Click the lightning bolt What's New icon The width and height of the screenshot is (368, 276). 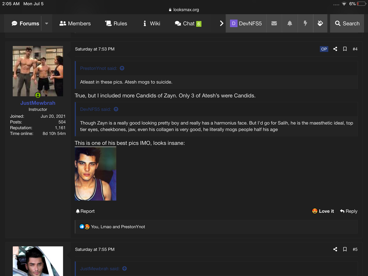(x=305, y=24)
